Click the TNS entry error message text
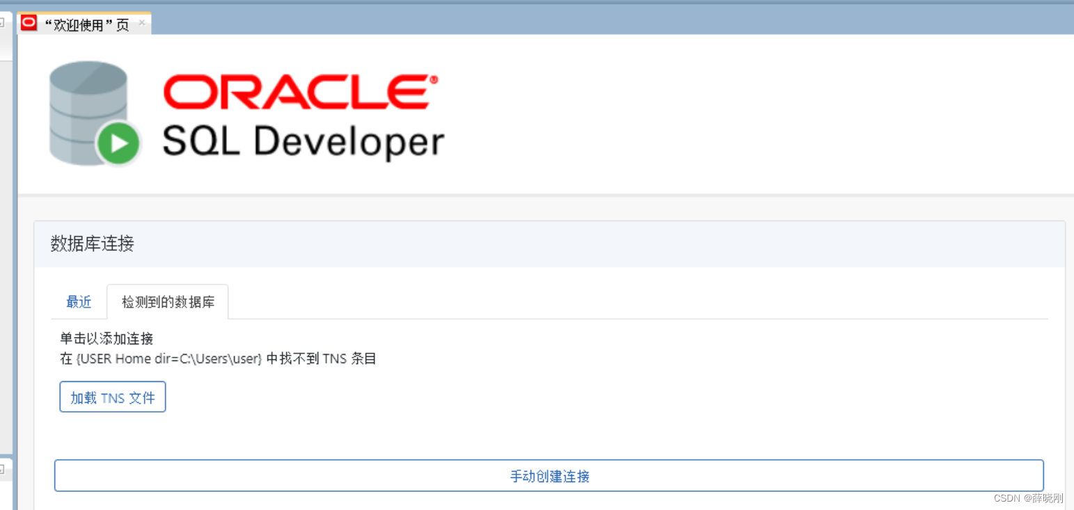1074x510 pixels. point(216,358)
